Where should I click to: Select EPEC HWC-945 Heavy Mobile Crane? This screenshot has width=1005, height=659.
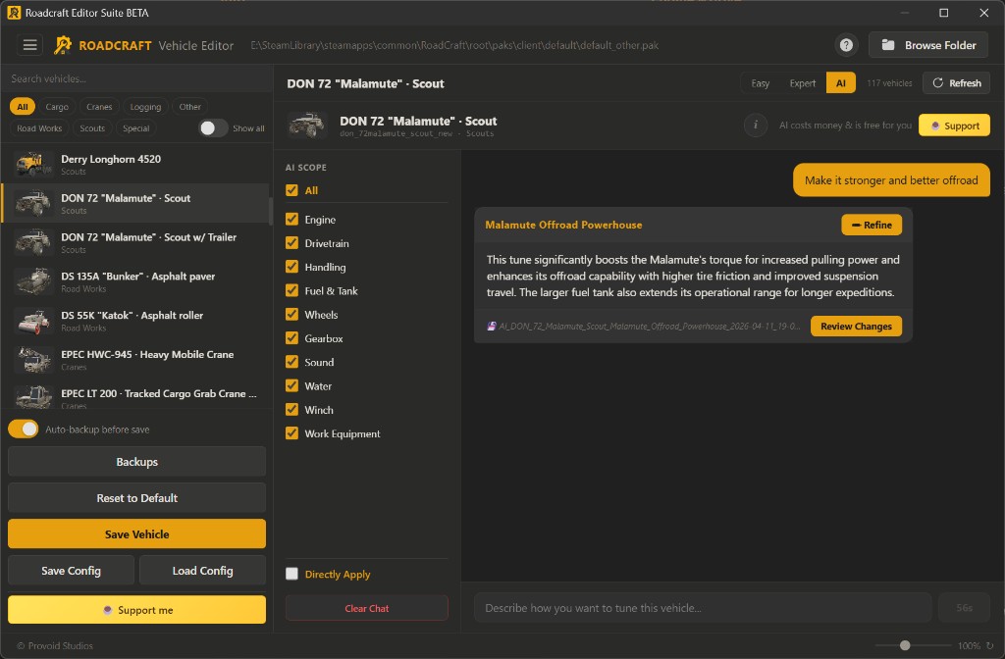click(135, 360)
